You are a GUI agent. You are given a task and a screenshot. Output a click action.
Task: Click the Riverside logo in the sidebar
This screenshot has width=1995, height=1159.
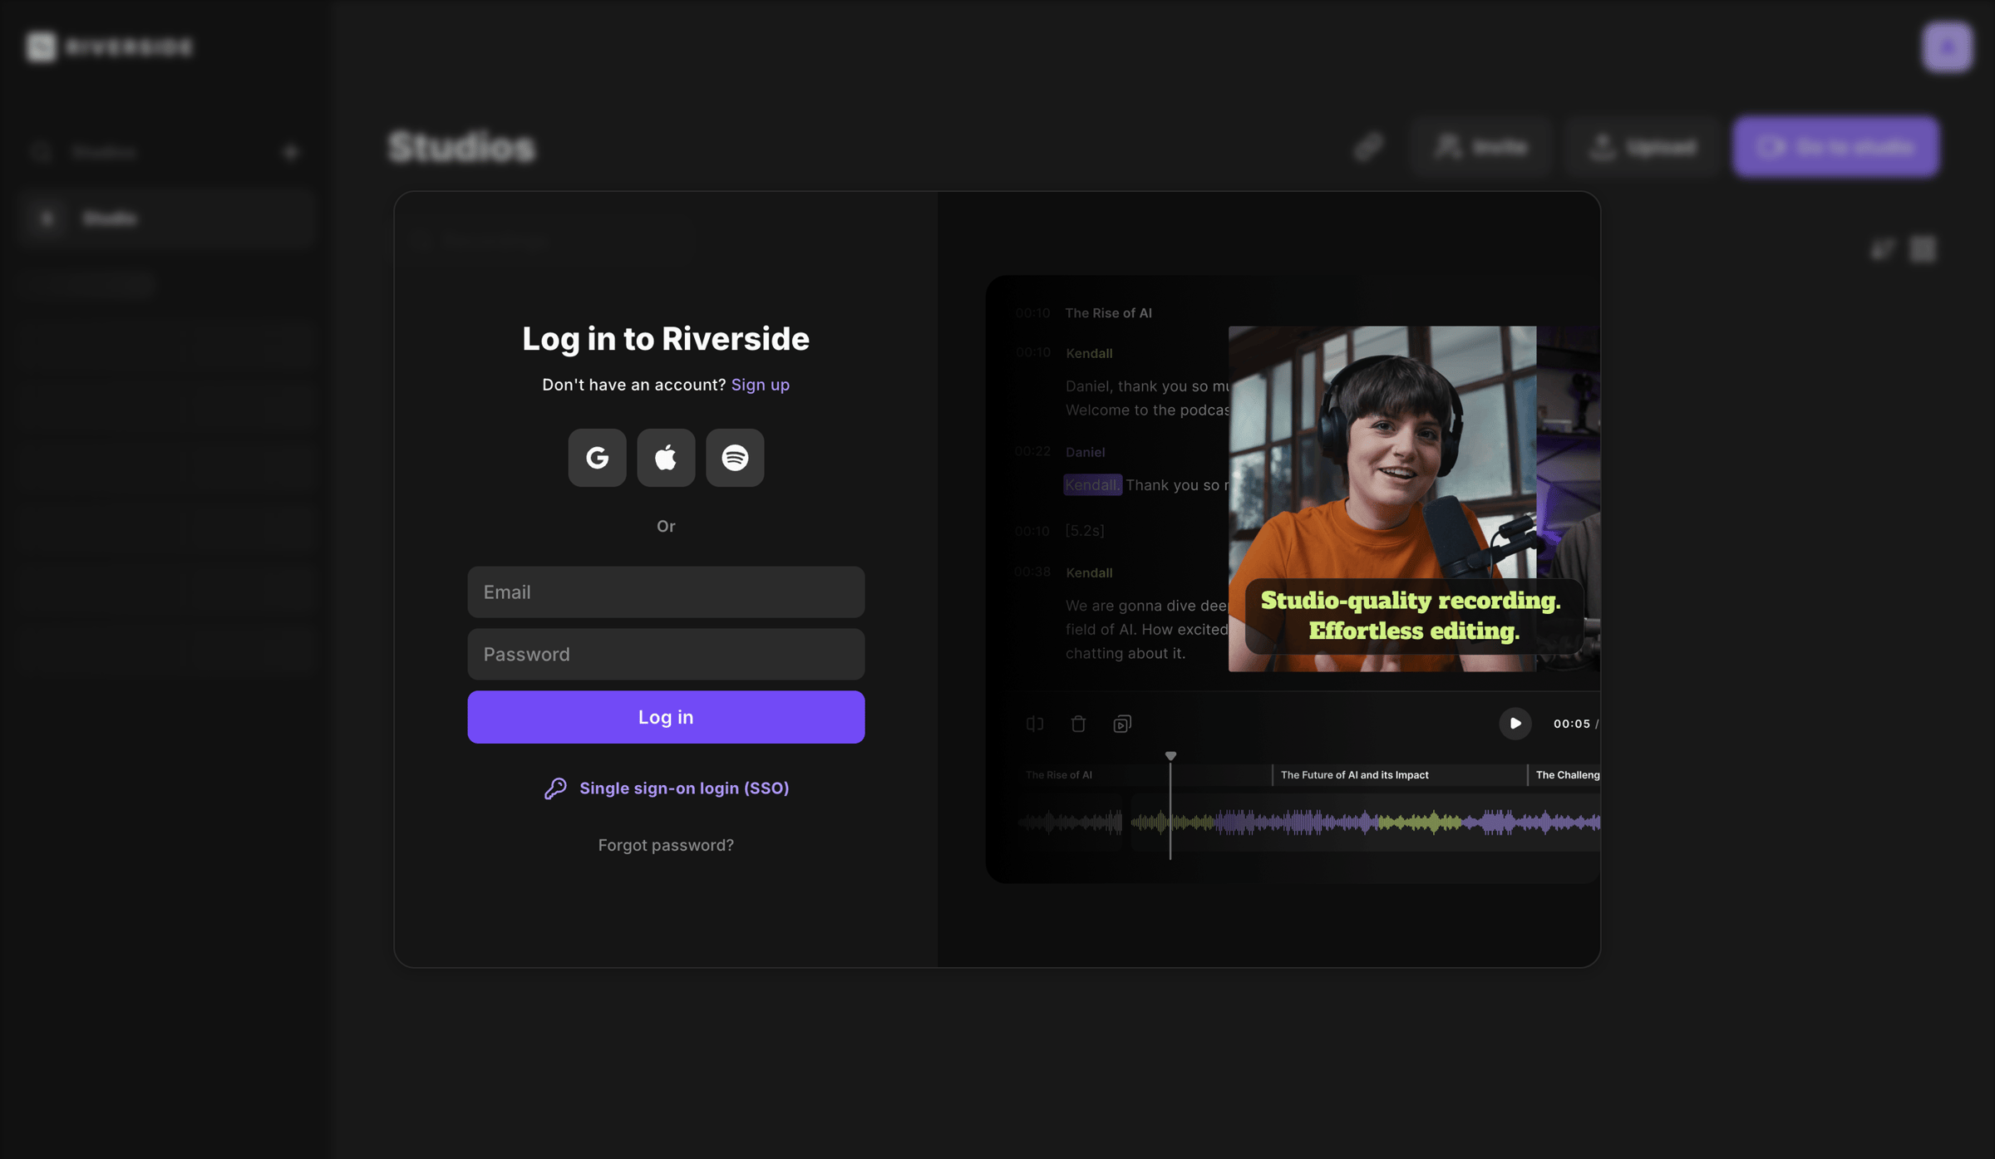coord(109,47)
